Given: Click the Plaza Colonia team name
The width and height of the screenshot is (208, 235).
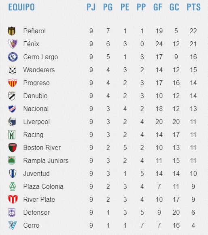Looking at the screenshot, I should tap(43, 187).
